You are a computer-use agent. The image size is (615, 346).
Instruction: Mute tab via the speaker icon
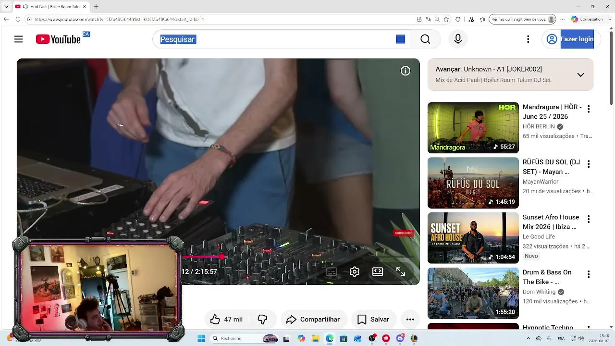tap(25, 7)
